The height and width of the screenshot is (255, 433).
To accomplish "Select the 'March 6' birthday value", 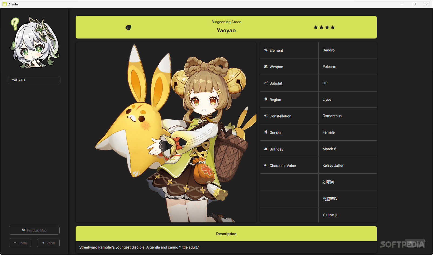I will coord(329,149).
